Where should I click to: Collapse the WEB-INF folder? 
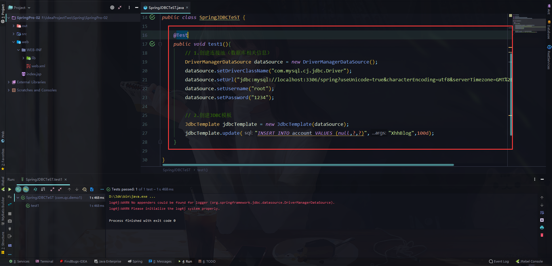(18, 50)
